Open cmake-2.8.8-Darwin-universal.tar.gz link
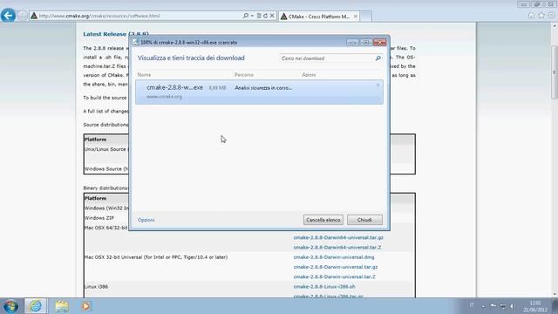Screen dimensions: 558x314 [x=336, y=267]
